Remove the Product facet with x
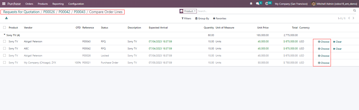 click(x=195, y=11)
